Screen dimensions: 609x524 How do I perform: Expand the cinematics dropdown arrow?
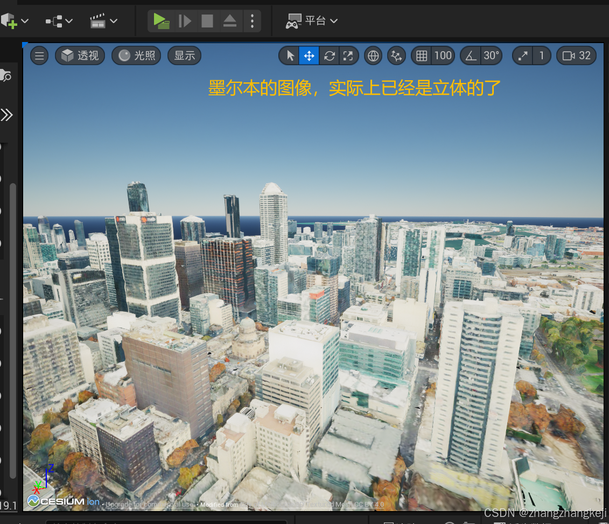click(114, 21)
